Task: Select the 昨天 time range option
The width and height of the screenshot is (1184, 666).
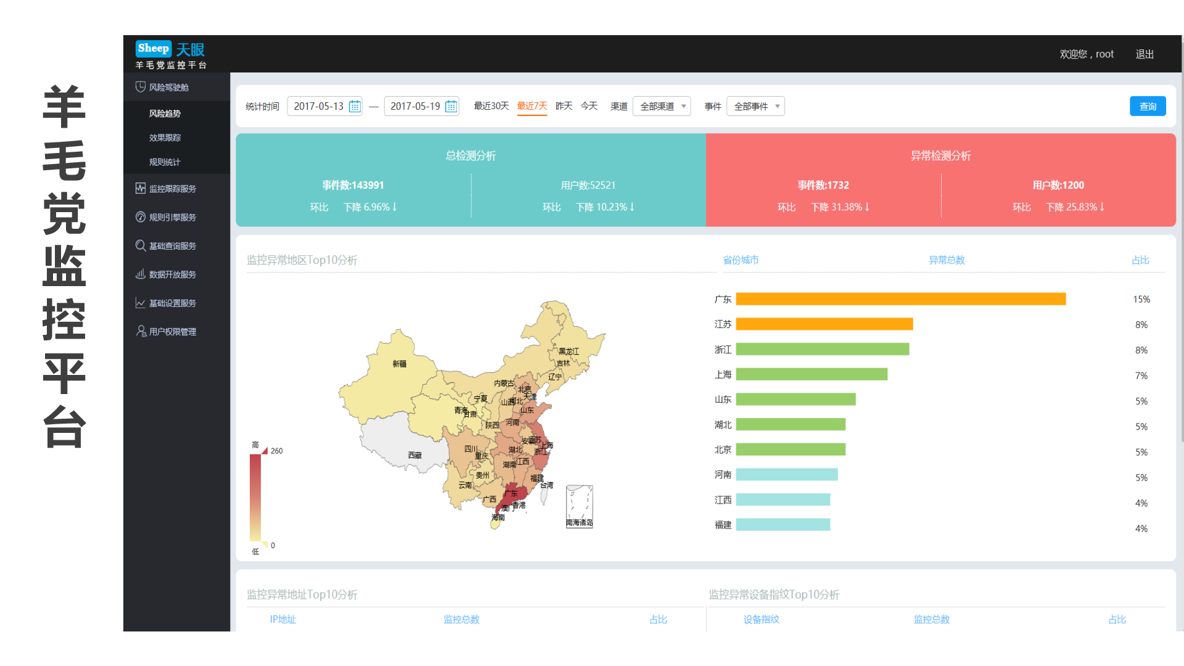Action: tap(564, 106)
